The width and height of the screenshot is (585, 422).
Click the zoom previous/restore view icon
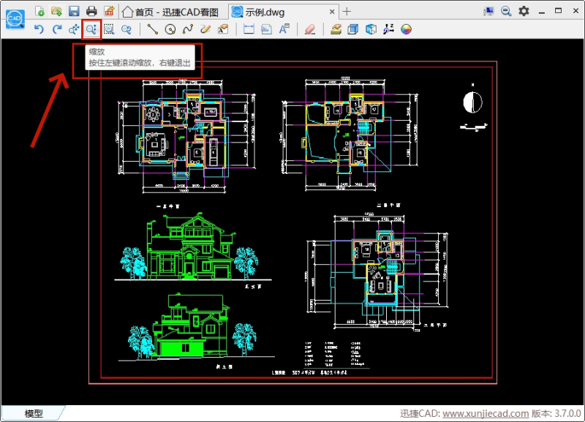127,29
